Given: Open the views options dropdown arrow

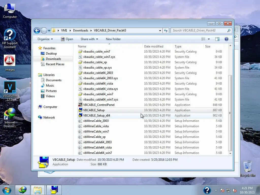Looking at the screenshot, I should [209, 39].
